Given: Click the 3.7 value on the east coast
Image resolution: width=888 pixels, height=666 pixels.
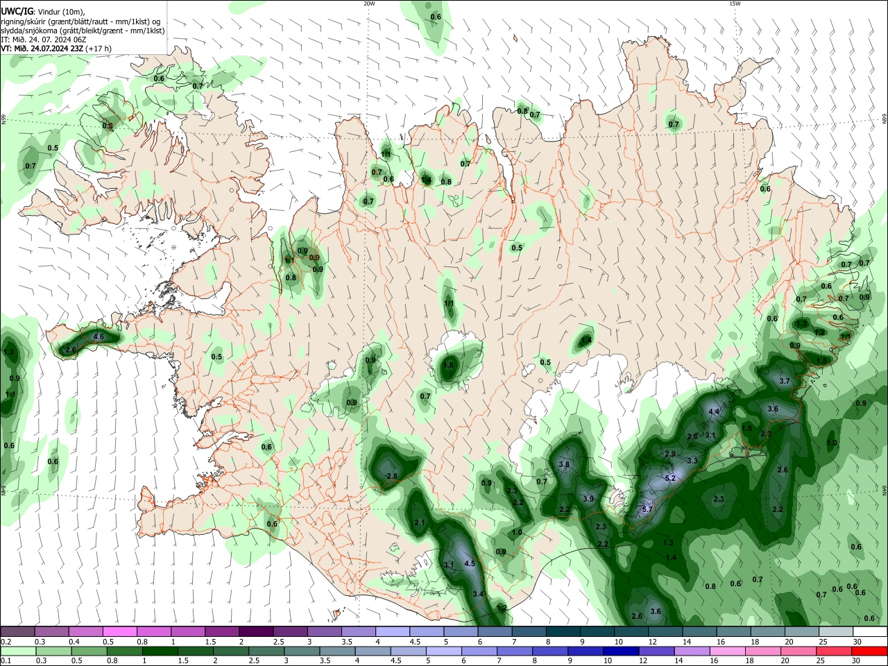Looking at the screenshot, I should click(785, 382).
